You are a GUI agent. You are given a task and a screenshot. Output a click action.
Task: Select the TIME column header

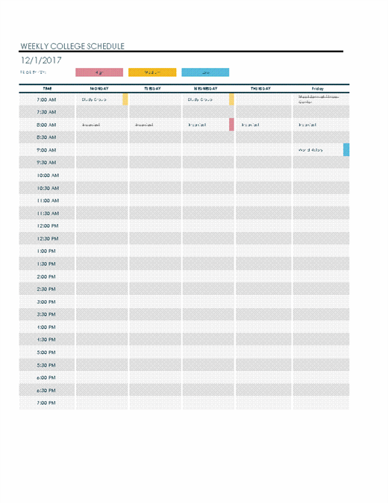(x=48, y=88)
